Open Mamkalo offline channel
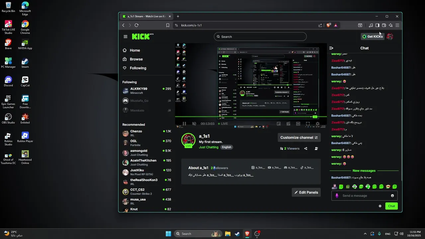This screenshot has width=425, height=239. click(x=146, y=110)
